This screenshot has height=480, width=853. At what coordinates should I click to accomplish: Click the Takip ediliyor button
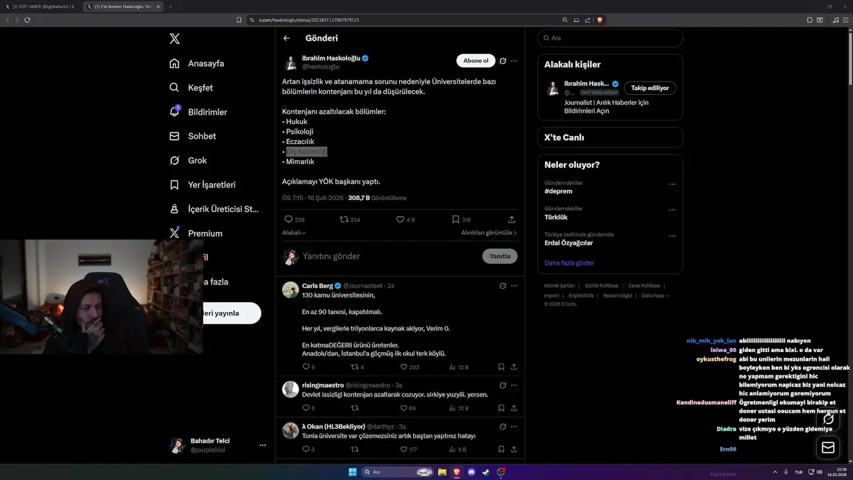(650, 88)
